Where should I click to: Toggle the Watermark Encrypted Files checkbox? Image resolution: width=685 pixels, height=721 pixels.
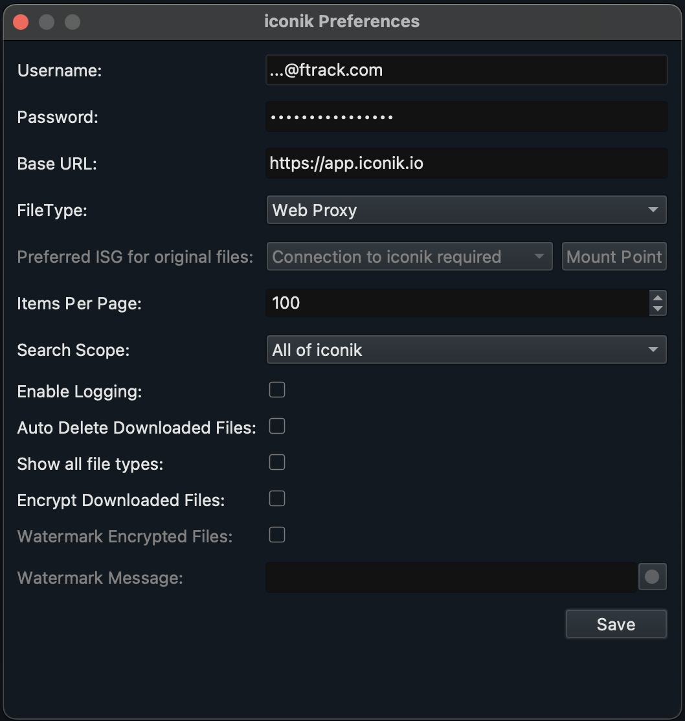click(276, 534)
